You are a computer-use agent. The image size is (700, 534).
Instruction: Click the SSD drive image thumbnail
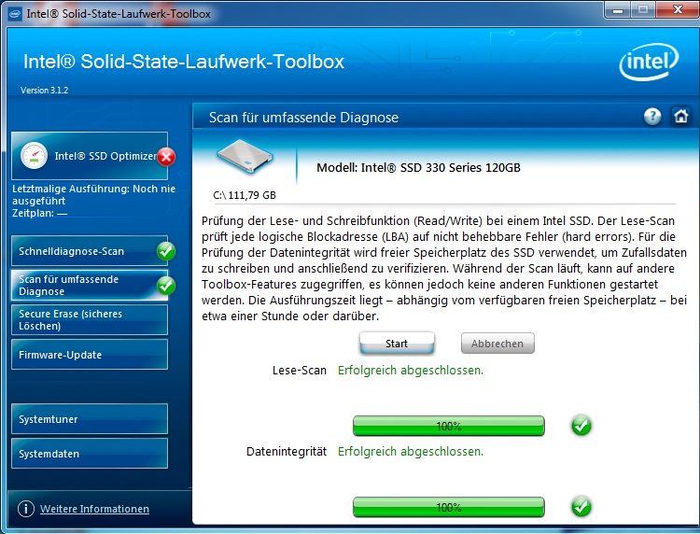point(245,156)
